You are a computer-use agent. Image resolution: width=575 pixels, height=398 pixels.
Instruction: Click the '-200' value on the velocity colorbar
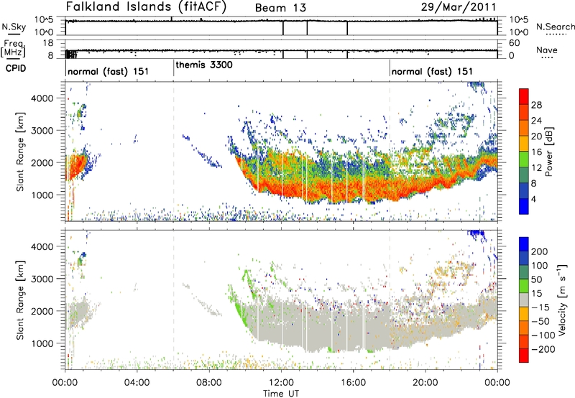(543, 349)
